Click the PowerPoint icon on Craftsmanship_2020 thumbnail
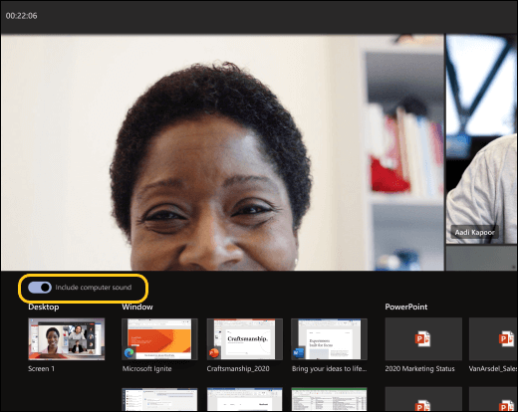Viewport: 518px width, 412px height. pos(214,353)
